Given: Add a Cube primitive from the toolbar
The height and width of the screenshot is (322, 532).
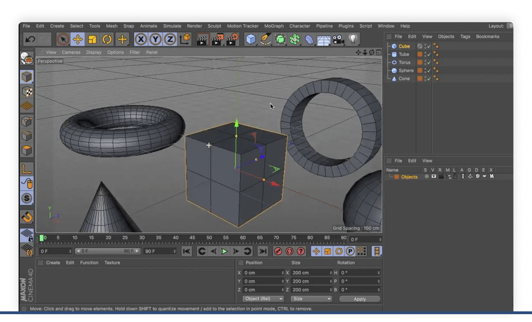Looking at the screenshot, I should coord(251,39).
